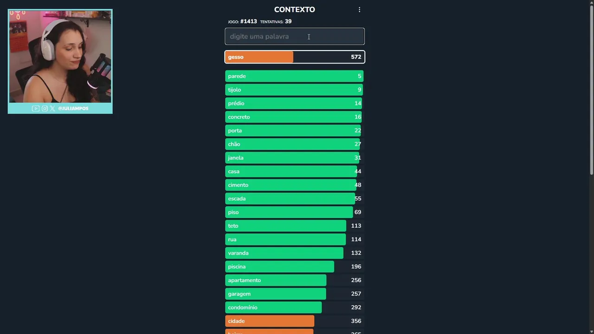Click the @JULIAMPOS handle text
The image size is (594, 334).
click(x=73, y=109)
